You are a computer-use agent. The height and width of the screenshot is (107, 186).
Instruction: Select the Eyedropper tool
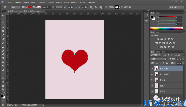(3, 35)
